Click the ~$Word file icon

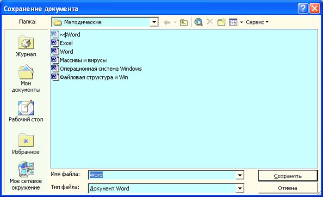pos(55,34)
